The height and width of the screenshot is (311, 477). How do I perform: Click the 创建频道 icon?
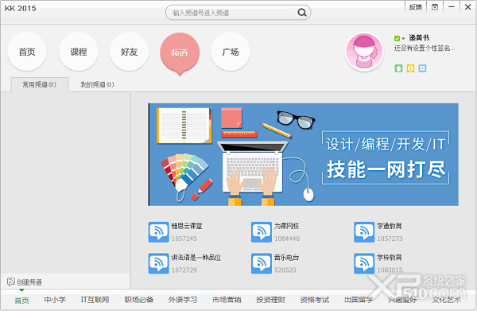11,282
